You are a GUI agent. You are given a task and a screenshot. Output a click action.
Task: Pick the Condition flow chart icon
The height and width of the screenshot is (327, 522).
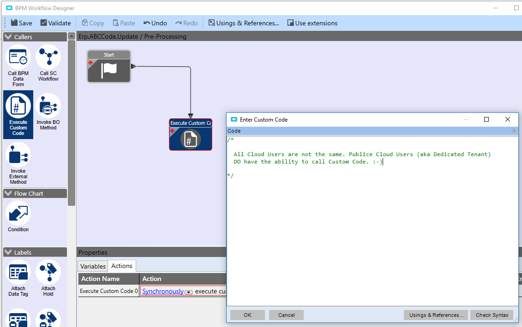[x=18, y=213]
